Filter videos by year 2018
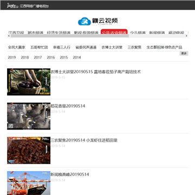This screenshot has width=195, height=195. pyautogui.click(x=25, y=57)
